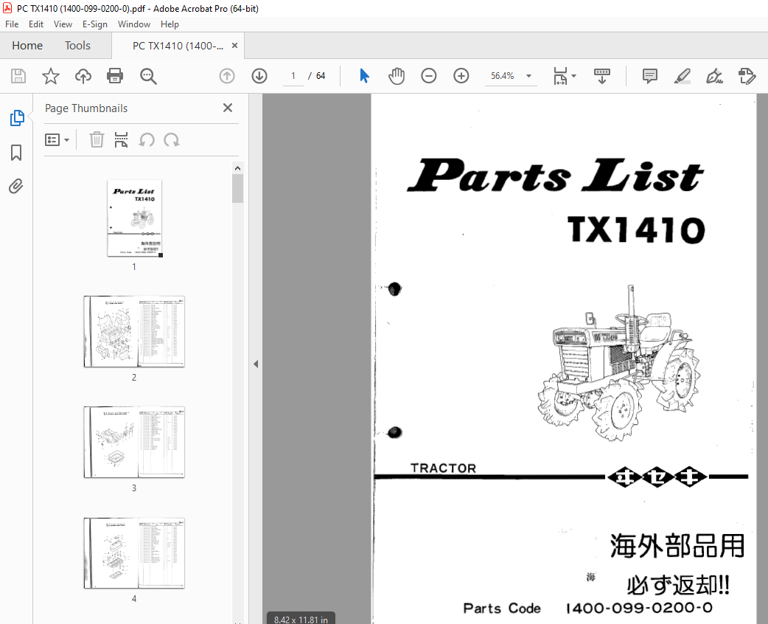The width and height of the screenshot is (768, 624).
Task: Open the Attachments paperclip panel
Action: (x=16, y=187)
